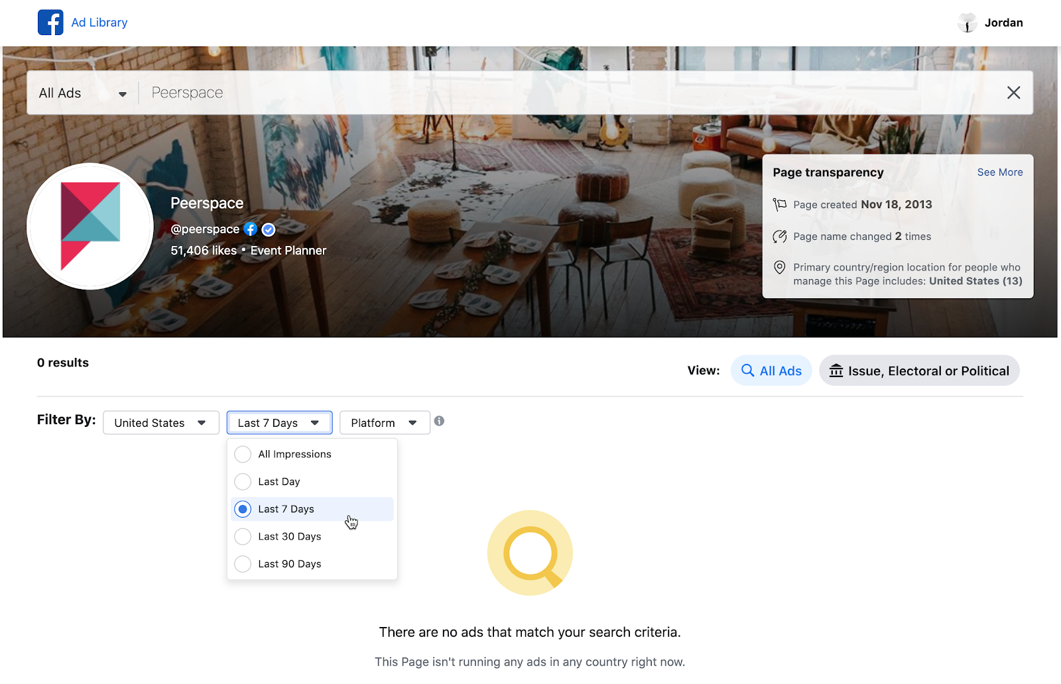This screenshot has width=1061, height=684.
Task: Click the location pin icon
Action: pos(780,267)
